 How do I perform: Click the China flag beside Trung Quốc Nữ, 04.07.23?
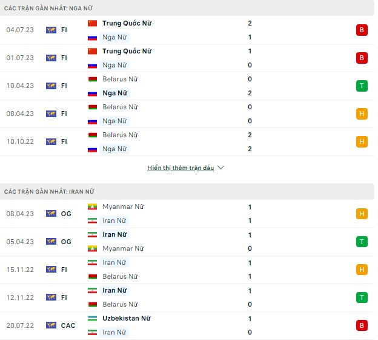pyautogui.click(x=92, y=23)
